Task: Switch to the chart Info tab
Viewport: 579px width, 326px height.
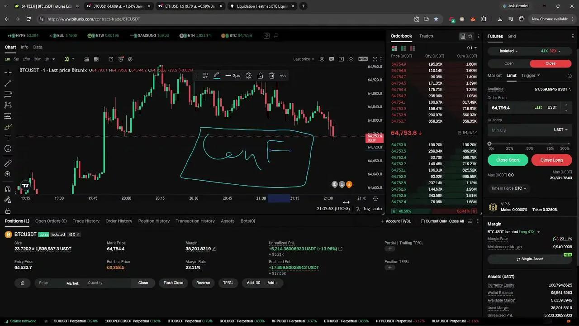Action: (24, 47)
